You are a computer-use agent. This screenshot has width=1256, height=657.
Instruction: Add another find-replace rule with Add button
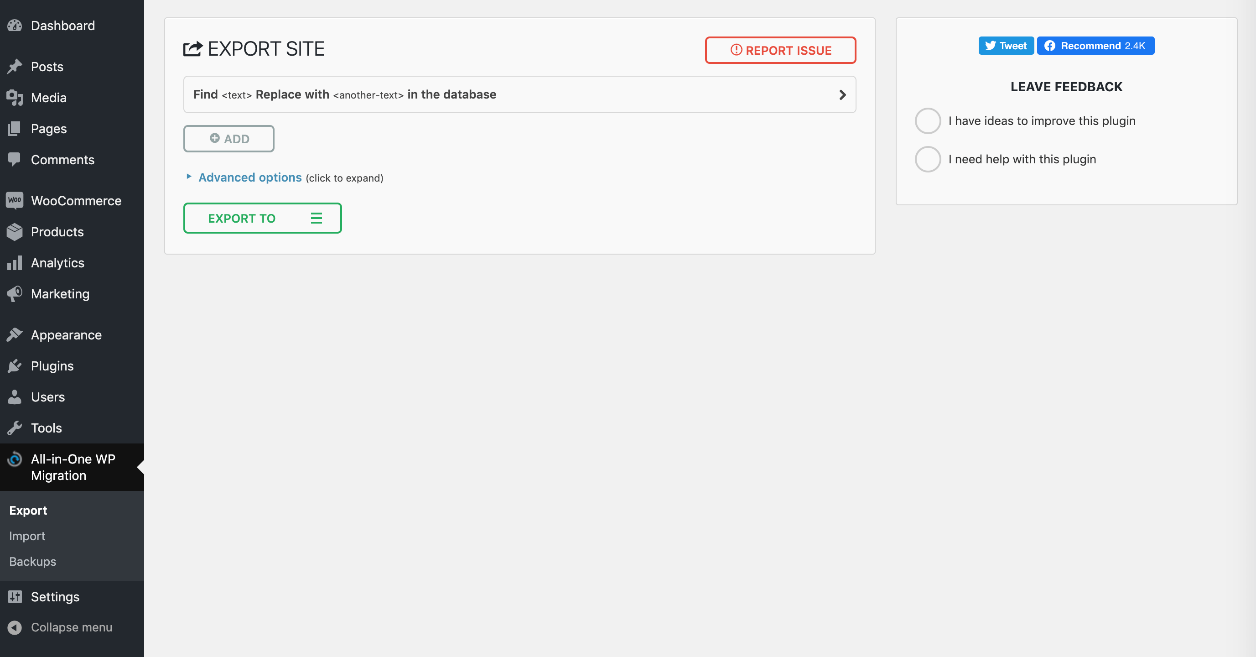pos(228,139)
